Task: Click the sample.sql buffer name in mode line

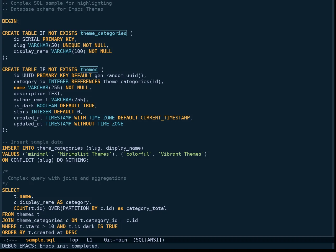Action: [x=40, y=240]
